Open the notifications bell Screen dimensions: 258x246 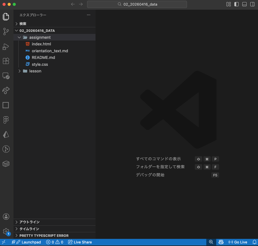(254, 242)
